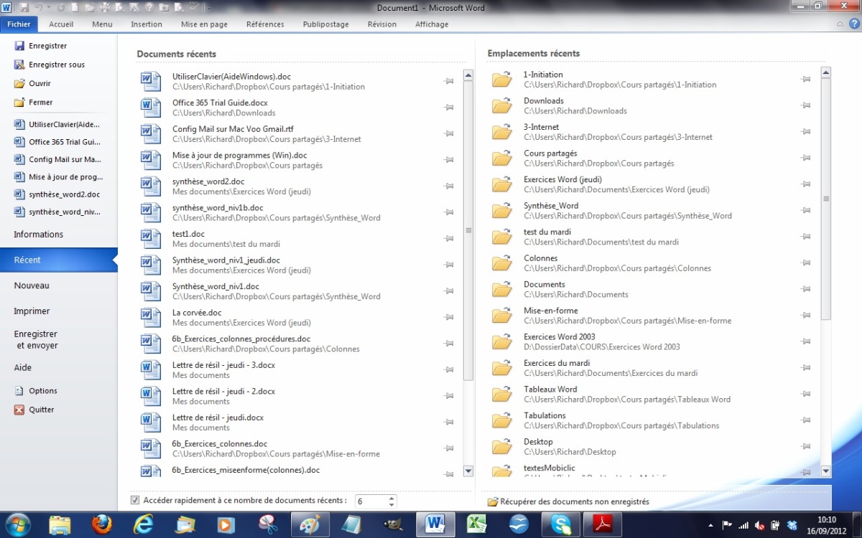Click the down arrow of the Emplacements récents scrollbar
This screenshot has width=862, height=538.
[x=826, y=471]
